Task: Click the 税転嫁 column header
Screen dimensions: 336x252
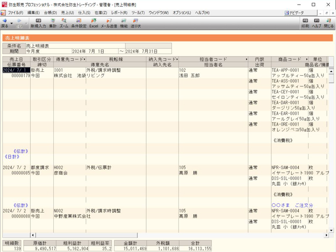Action: [x=116, y=59]
